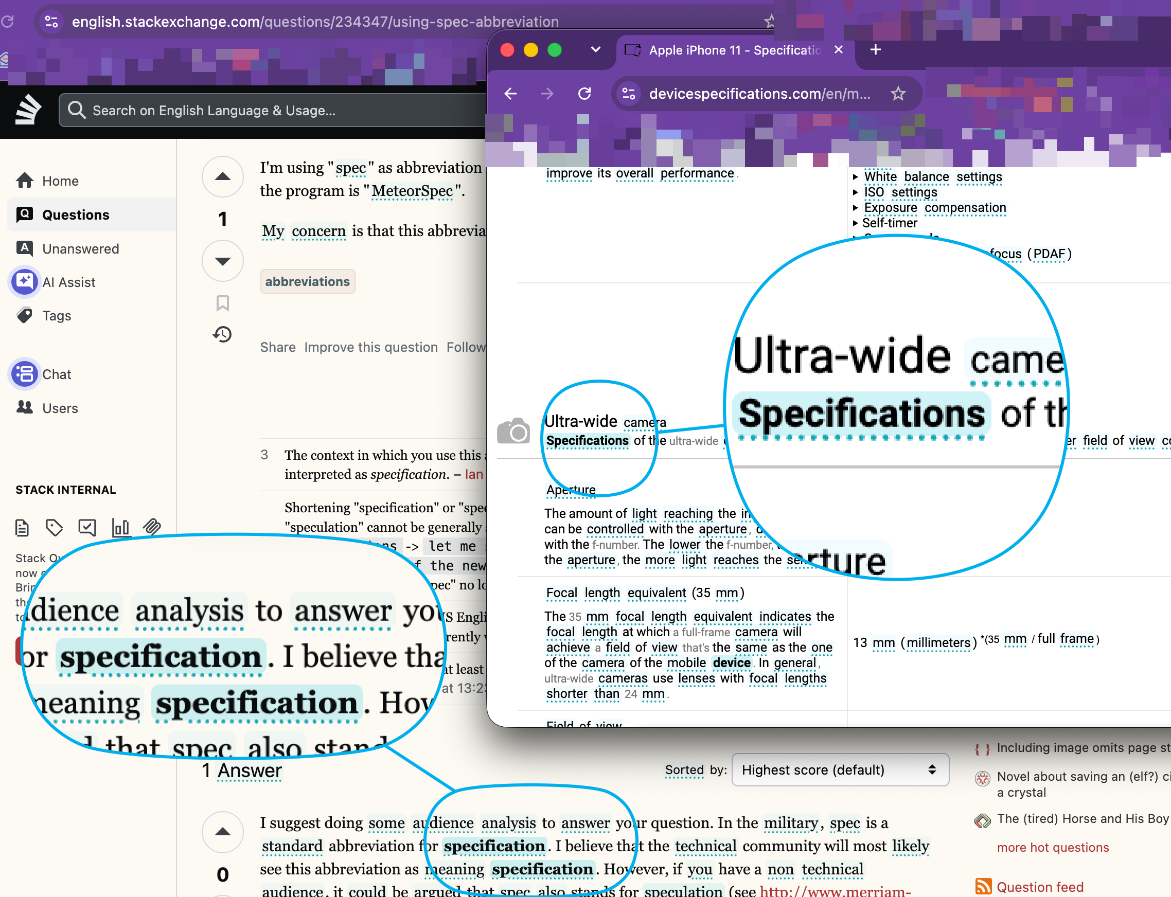
Task: Click the highlighted word device
Action: point(732,662)
